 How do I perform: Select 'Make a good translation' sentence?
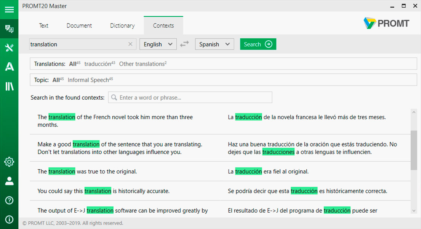120,148
